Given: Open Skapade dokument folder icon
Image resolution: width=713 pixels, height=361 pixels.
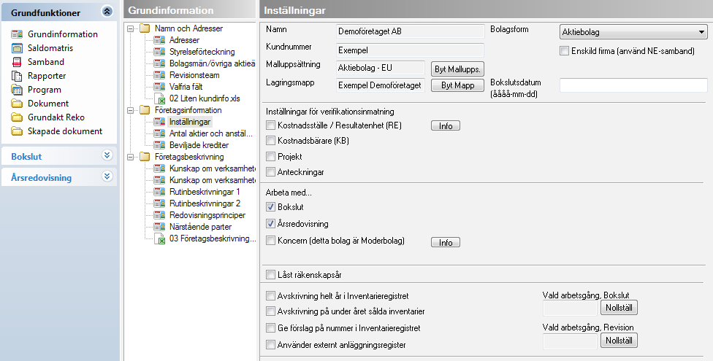Looking at the screenshot, I should pyautogui.click(x=17, y=131).
